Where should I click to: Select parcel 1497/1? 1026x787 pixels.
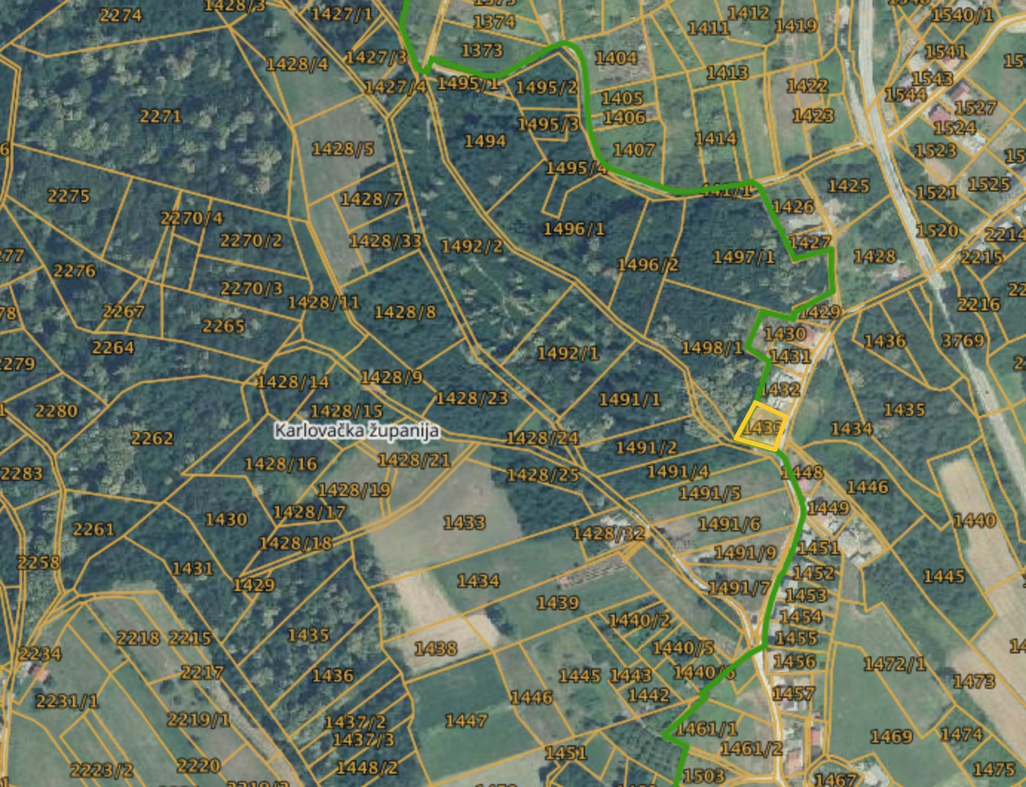click(744, 257)
